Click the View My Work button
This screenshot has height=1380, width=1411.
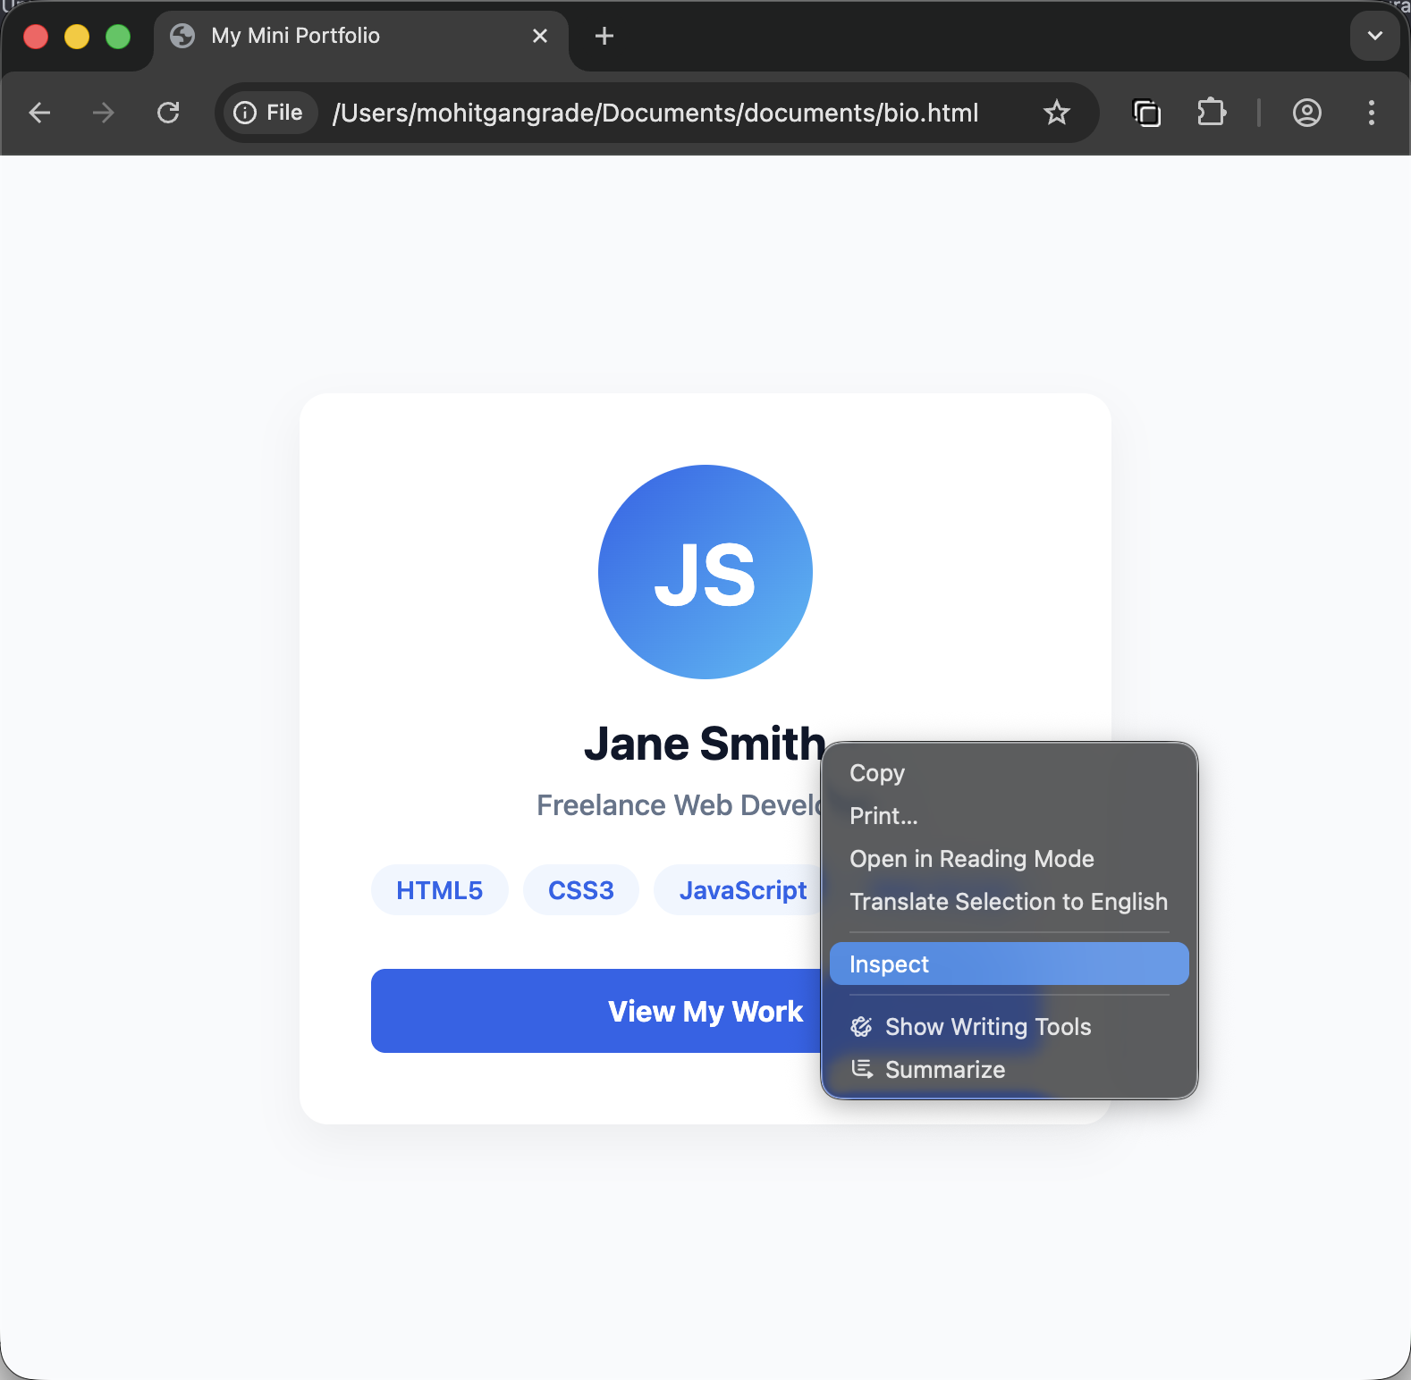pyautogui.click(x=596, y=1011)
